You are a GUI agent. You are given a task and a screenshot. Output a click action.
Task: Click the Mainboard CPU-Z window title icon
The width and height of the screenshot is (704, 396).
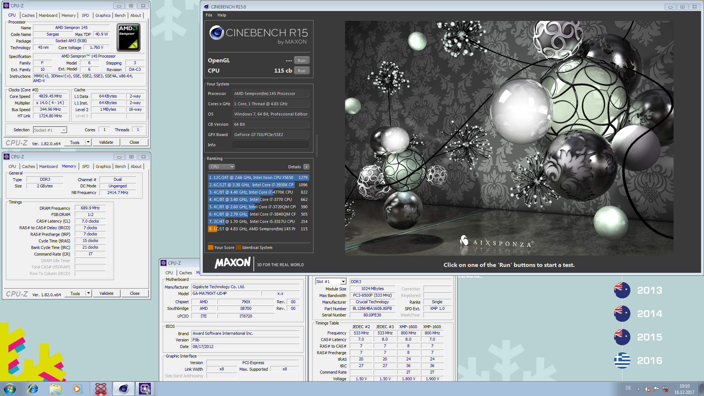tap(164, 263)
